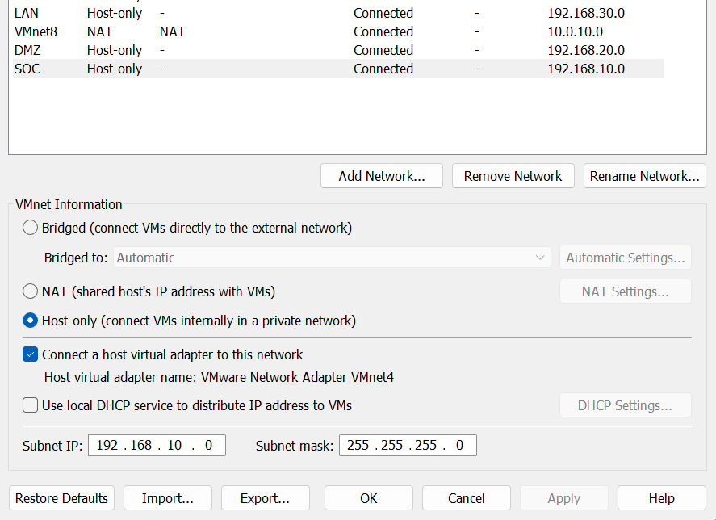Click Restore Defaults button
Screen dimensions: 716x520
(x=61, y=498)
